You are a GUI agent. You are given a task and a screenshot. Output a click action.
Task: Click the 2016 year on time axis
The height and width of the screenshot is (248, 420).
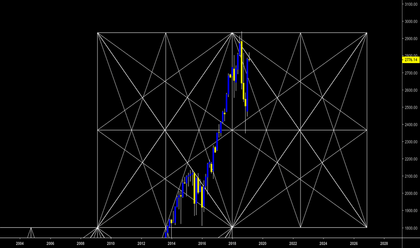tap(202, 243)
